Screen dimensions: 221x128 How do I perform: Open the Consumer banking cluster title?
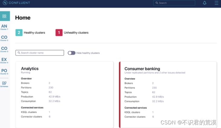(x=142, y=69)
